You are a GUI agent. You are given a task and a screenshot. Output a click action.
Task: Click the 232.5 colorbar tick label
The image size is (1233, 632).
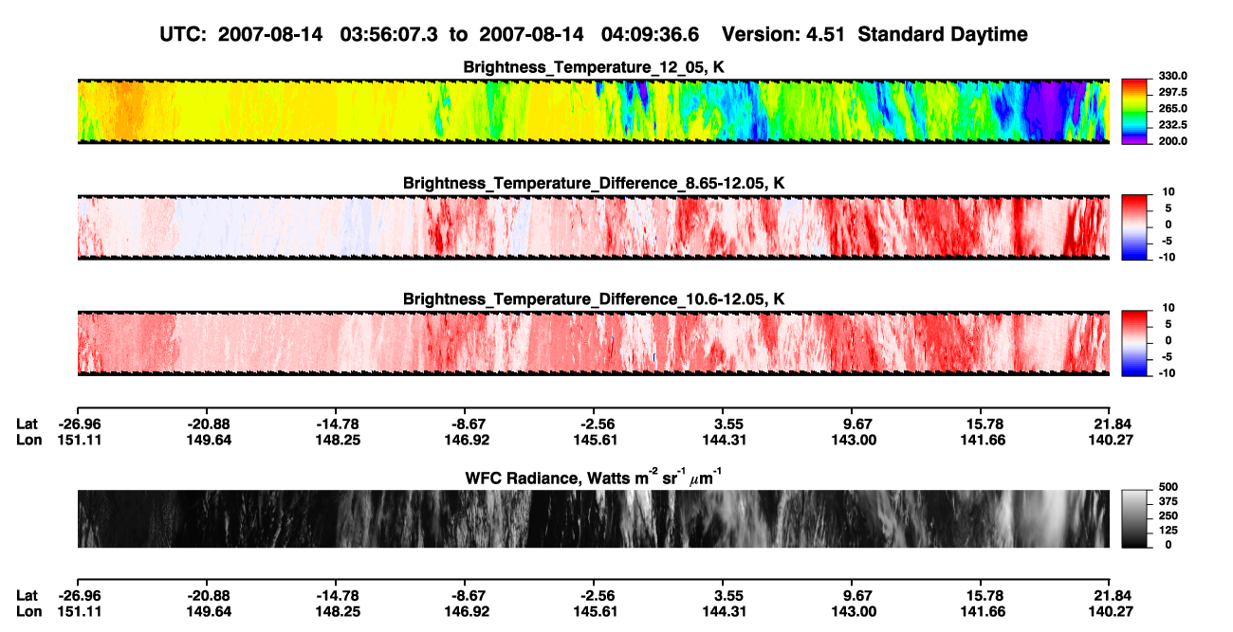[1171, 124]
